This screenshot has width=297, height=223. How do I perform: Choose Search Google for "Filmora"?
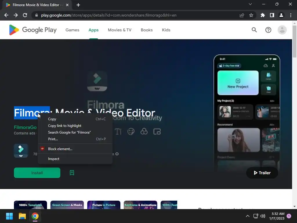tap(75, 132)
